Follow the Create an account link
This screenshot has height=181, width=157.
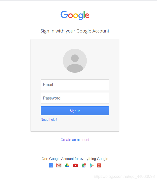point(75,140)
